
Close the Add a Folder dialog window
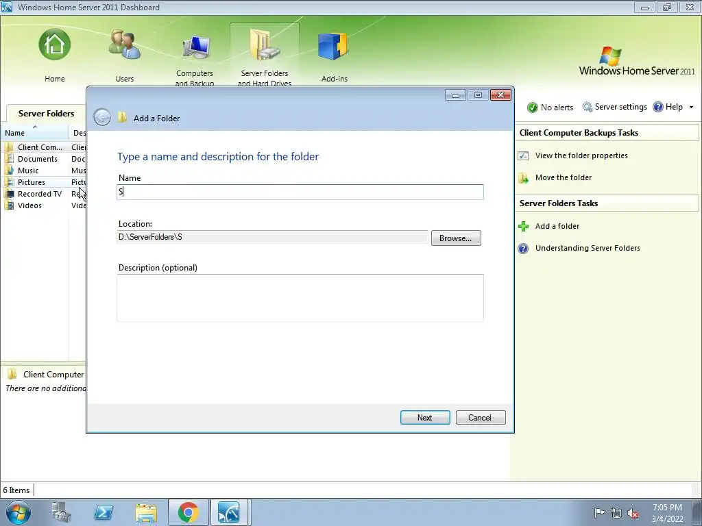[x=500, y=95]
